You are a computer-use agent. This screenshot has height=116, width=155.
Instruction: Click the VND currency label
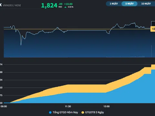[60, 7]
